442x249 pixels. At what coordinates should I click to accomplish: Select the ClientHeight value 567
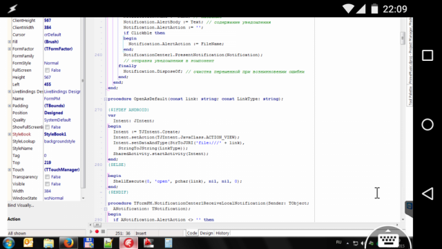click(48, 20)
